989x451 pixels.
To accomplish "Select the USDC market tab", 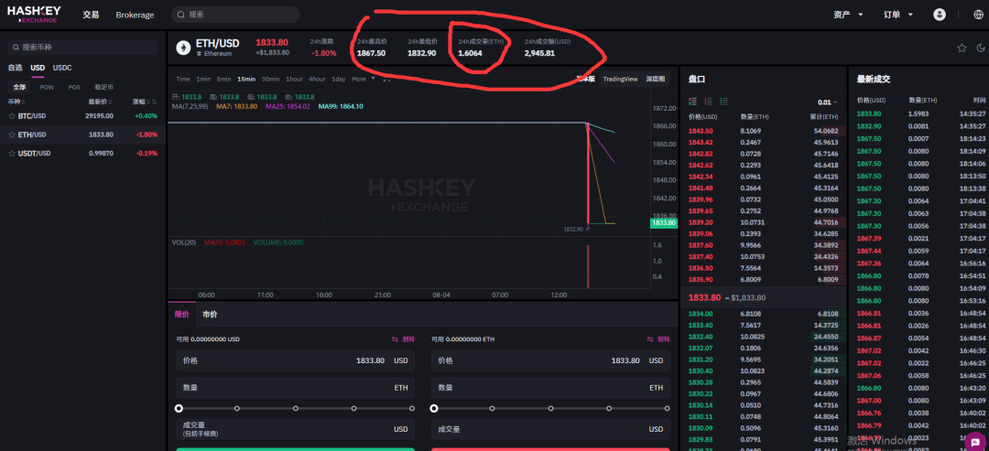I will [62, 68].
